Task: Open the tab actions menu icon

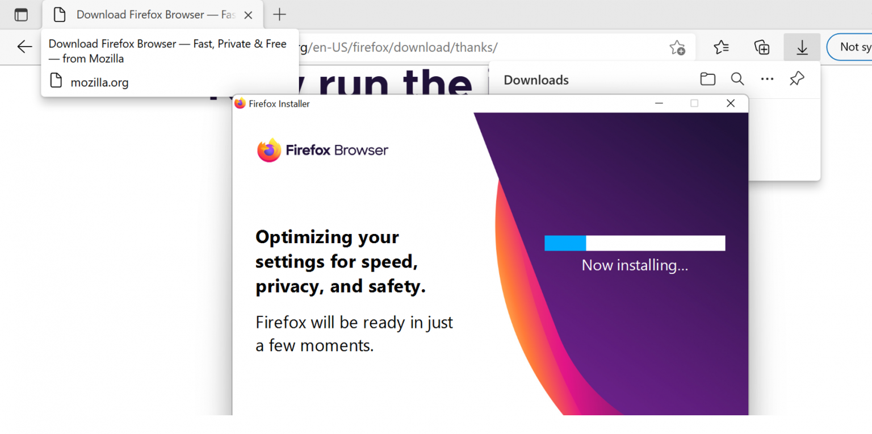Action: (21, 14)
